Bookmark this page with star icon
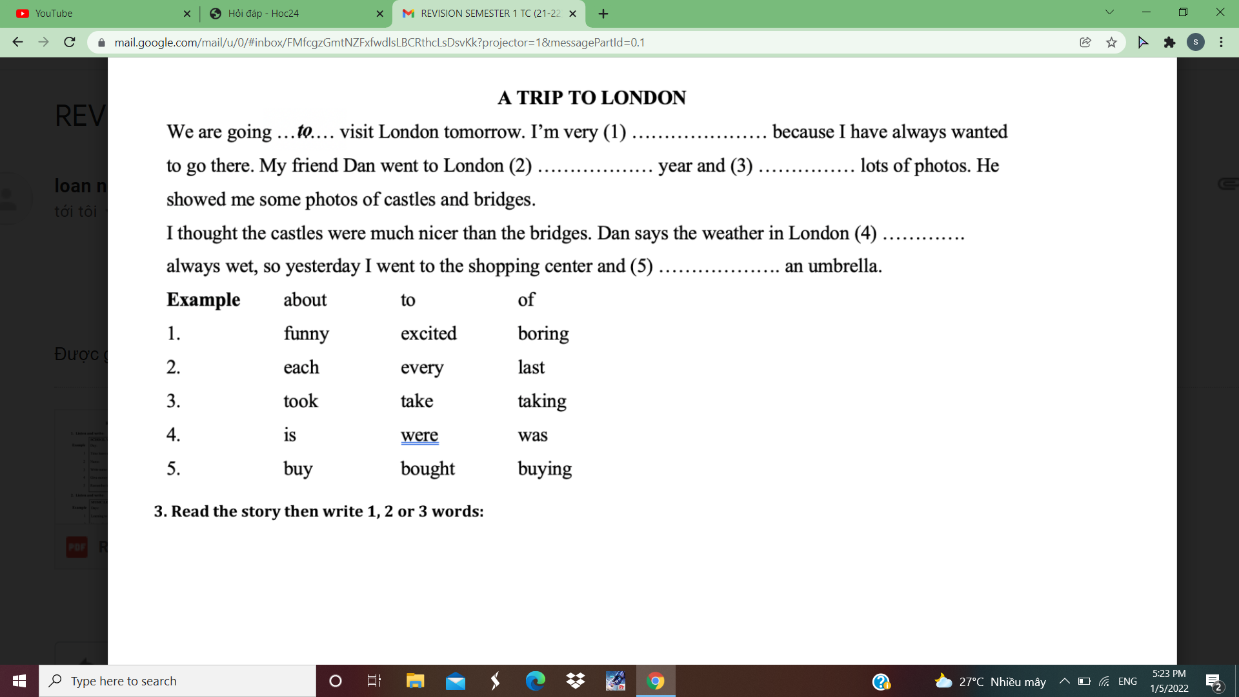Viewport: 1239px width, 697px height. (x=1111, y=43)
